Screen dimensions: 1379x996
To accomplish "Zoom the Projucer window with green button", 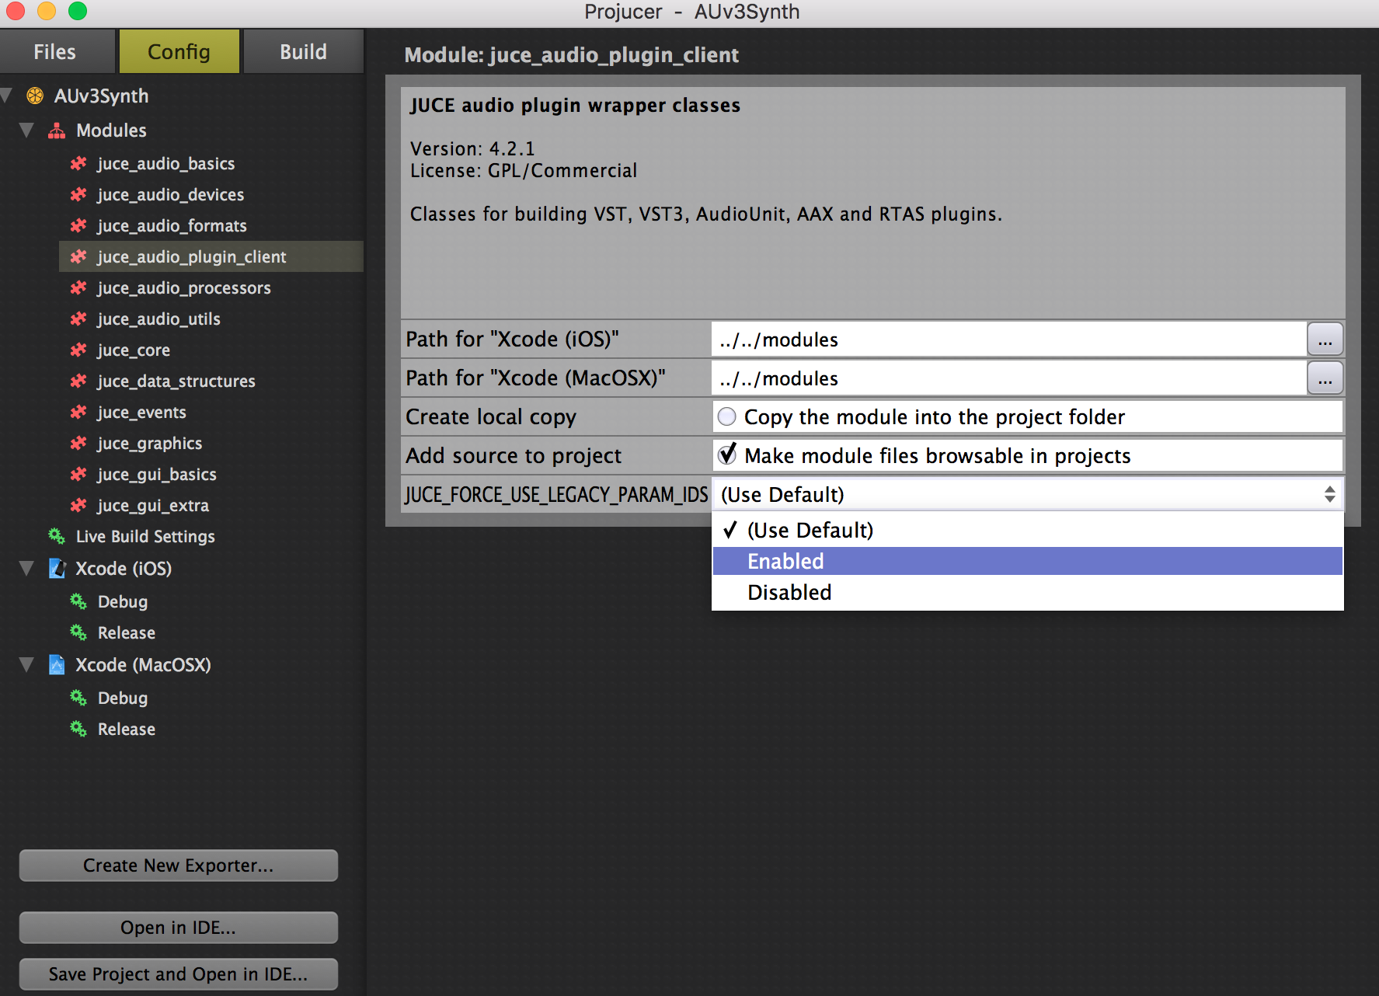I will point(78,11).
